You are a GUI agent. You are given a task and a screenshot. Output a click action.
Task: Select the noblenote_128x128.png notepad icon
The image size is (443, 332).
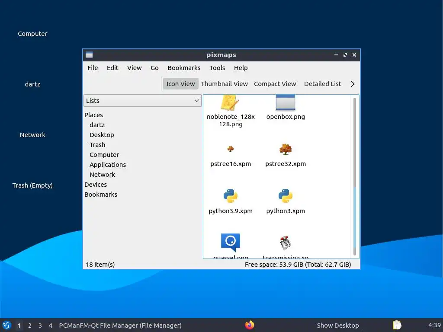point(230,103)
